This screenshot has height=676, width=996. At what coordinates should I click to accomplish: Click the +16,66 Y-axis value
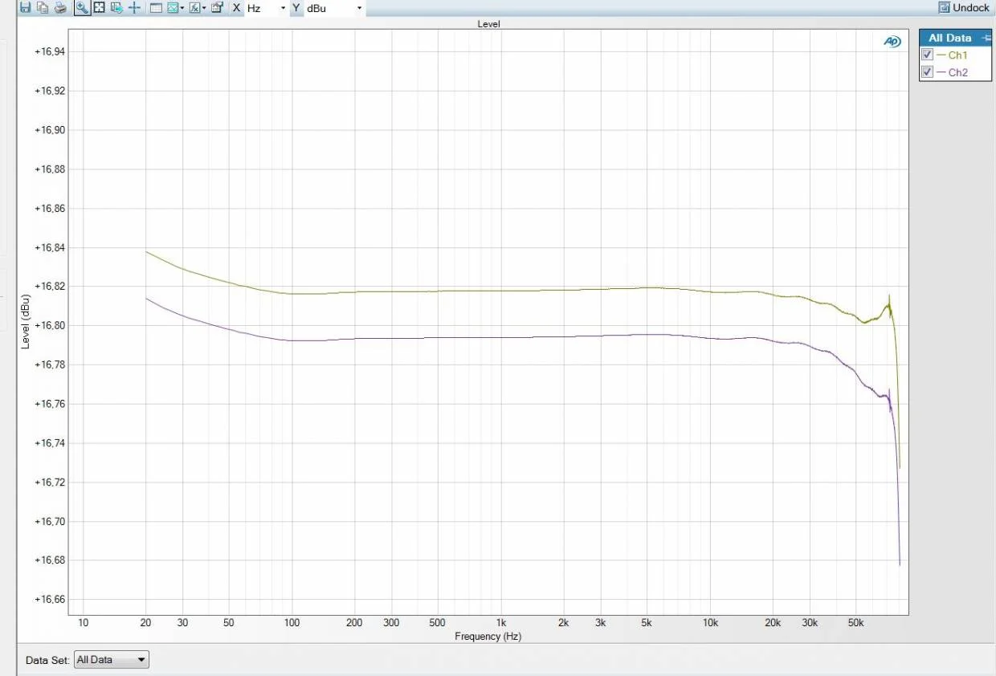pyautogui.click(x=49, y=600)
